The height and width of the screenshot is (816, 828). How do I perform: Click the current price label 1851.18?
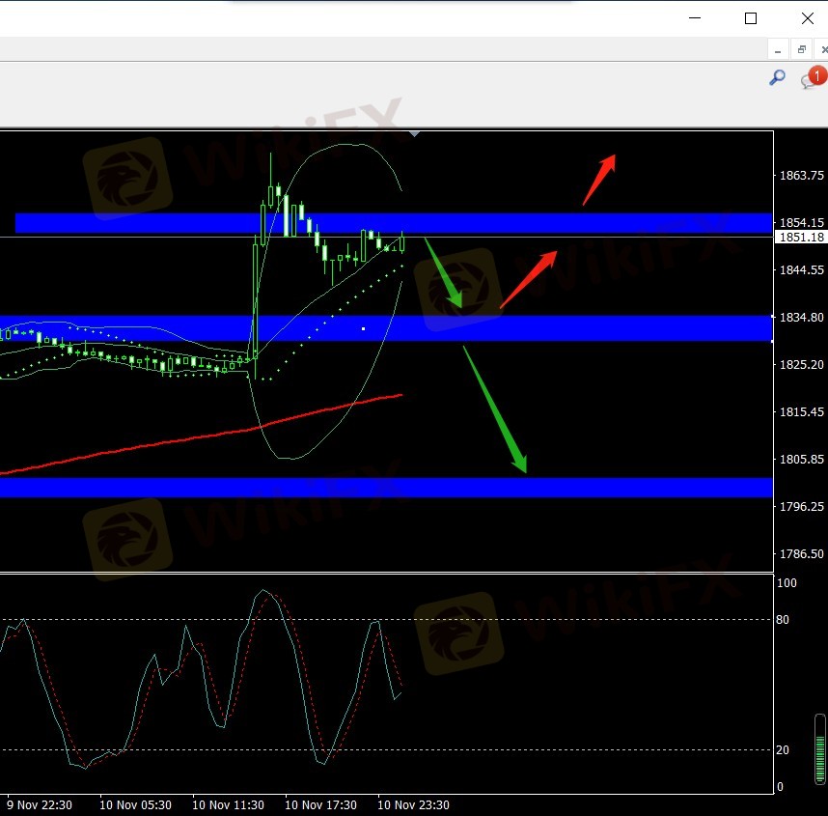pos(800,238)
